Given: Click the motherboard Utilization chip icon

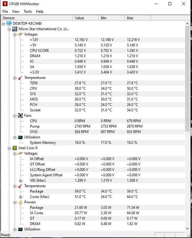Looking at the screenshot, I should click(x=20, y=137).
